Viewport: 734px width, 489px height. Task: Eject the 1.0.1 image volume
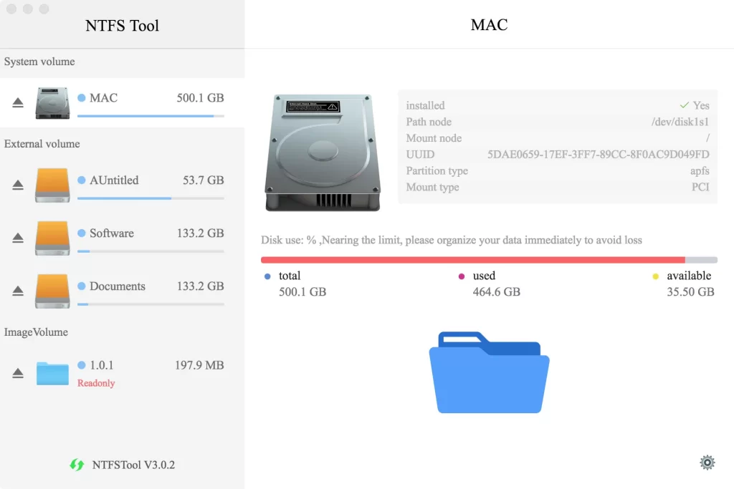click(18, 372)
